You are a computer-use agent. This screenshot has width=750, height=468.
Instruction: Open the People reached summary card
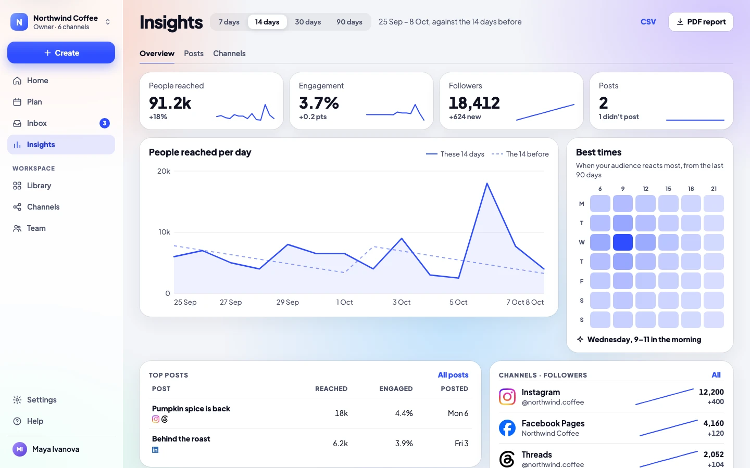point(211,101)
